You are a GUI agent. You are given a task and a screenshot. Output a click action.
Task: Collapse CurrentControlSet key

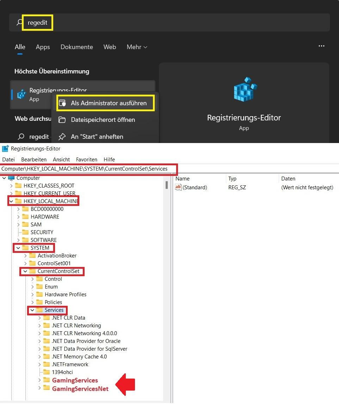(x=25, y=271)
